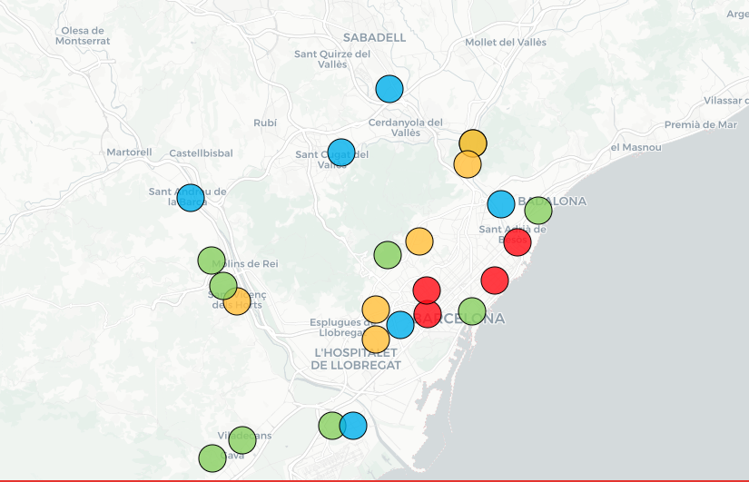Select darker orange marker east of Cerdanyola
This screenshot has height=482, width=749.
pyautogui.click(x=473, y=143)
